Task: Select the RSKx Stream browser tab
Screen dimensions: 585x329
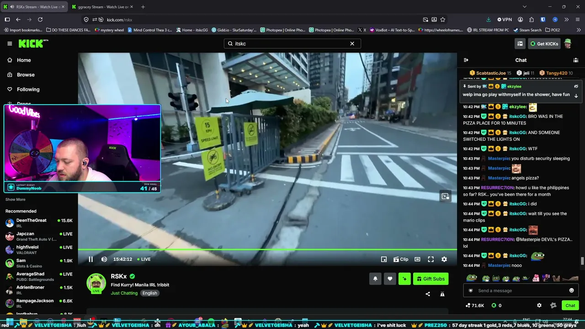Action: point(34,7)
